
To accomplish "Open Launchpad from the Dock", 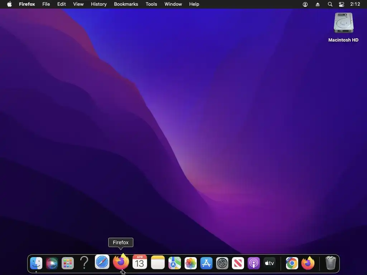I will pyautogui.click(x=68, y=263).
